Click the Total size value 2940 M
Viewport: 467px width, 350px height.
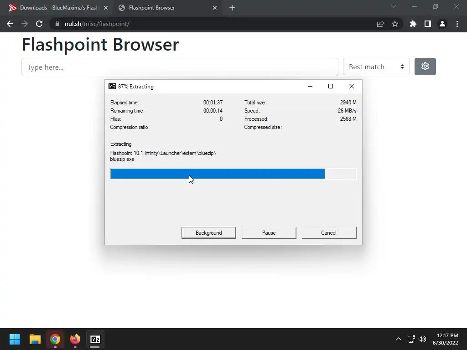coord(348,103)
